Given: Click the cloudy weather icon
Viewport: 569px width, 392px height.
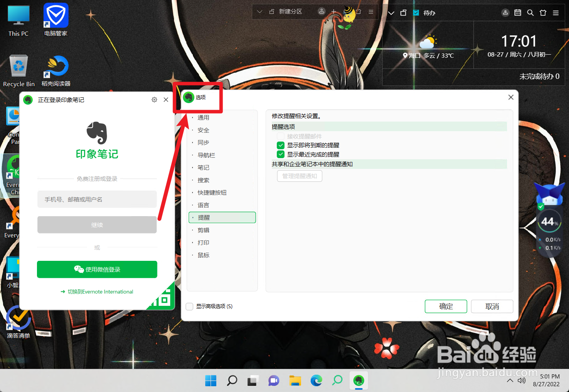Looking at the screenshot, I should point(428,42).
